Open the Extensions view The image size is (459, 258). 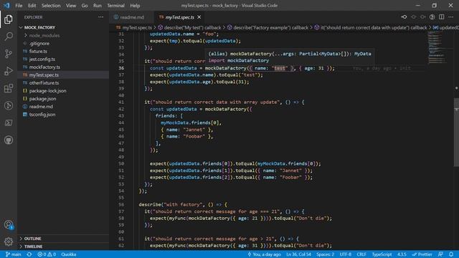(9, 88)
